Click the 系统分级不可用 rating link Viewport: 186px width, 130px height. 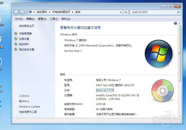[x=105, y=90]
